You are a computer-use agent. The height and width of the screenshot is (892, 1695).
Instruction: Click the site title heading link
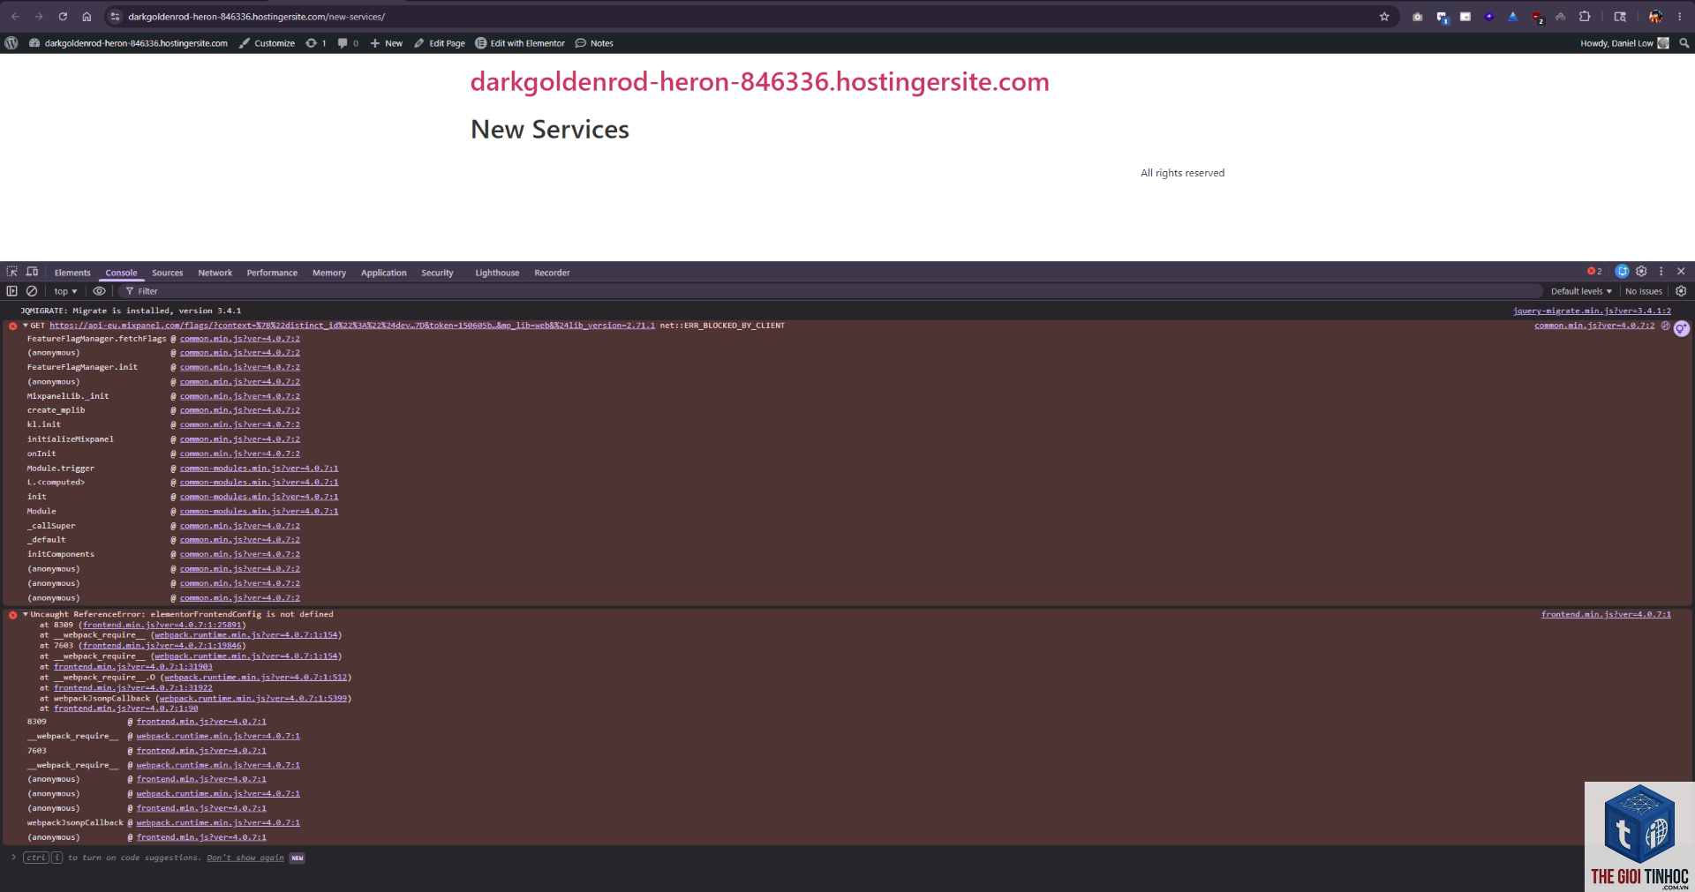759,82
